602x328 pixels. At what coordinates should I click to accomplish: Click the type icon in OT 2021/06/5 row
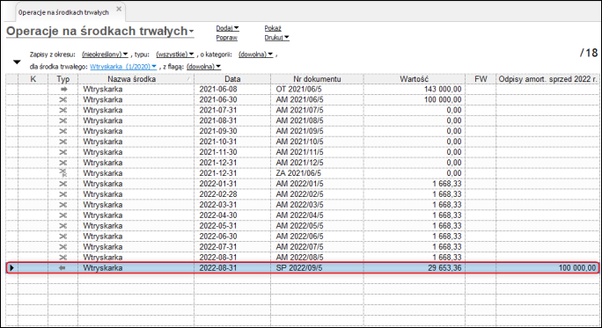(x=63, y=89)
